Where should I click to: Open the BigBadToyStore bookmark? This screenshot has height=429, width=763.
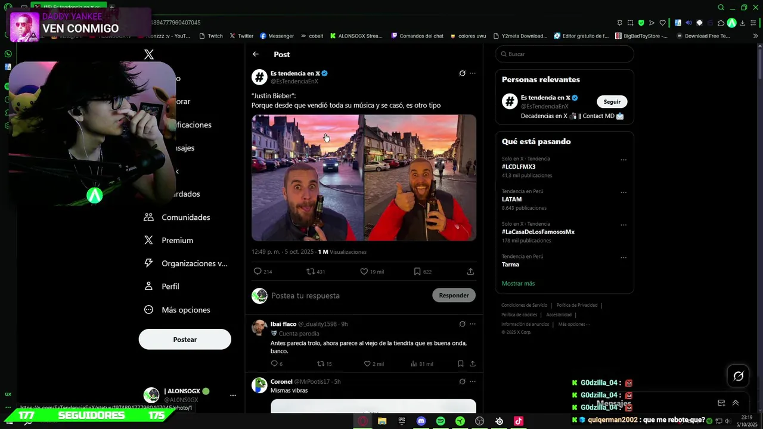(x=641, y=36)
